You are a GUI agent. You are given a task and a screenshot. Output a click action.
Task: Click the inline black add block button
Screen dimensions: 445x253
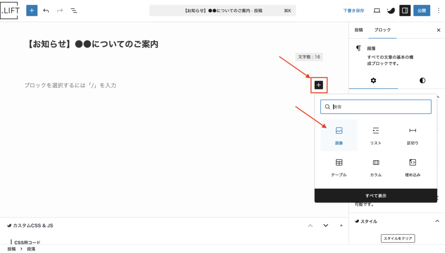point(319,85)
